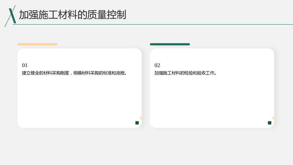
Task: Click the words 质量控制 in the slide title
Action: click(x=107, y=15)
